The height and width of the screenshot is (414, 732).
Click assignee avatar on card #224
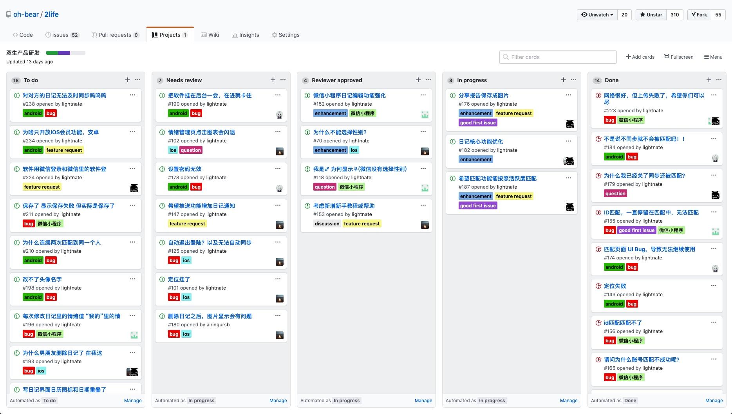click(x=134, y=188)
